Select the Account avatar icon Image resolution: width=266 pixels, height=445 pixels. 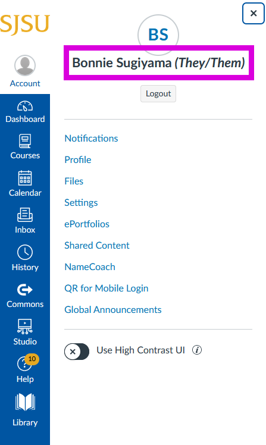(x=25, y=65)
